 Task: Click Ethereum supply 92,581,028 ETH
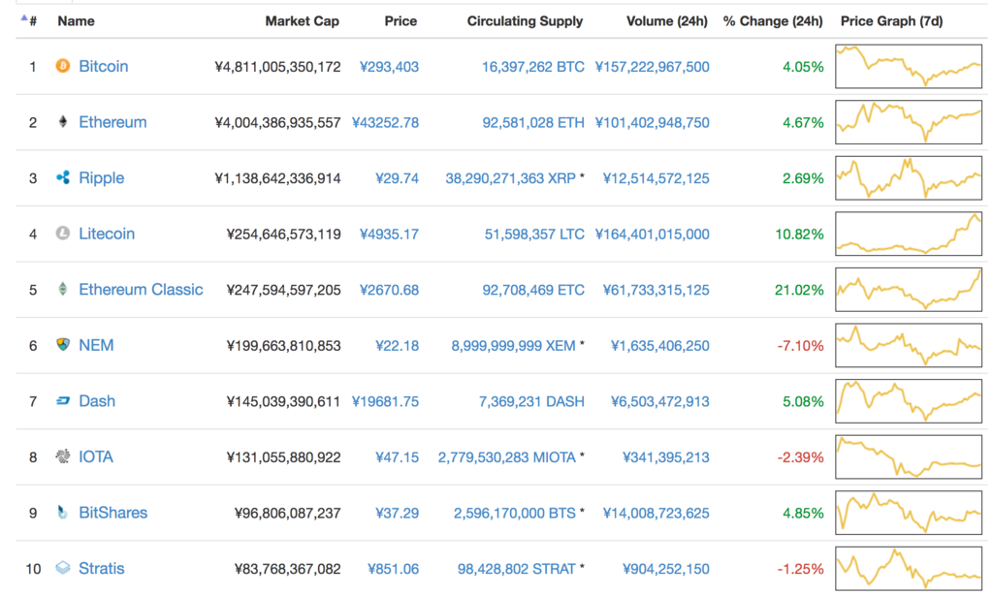533,123
